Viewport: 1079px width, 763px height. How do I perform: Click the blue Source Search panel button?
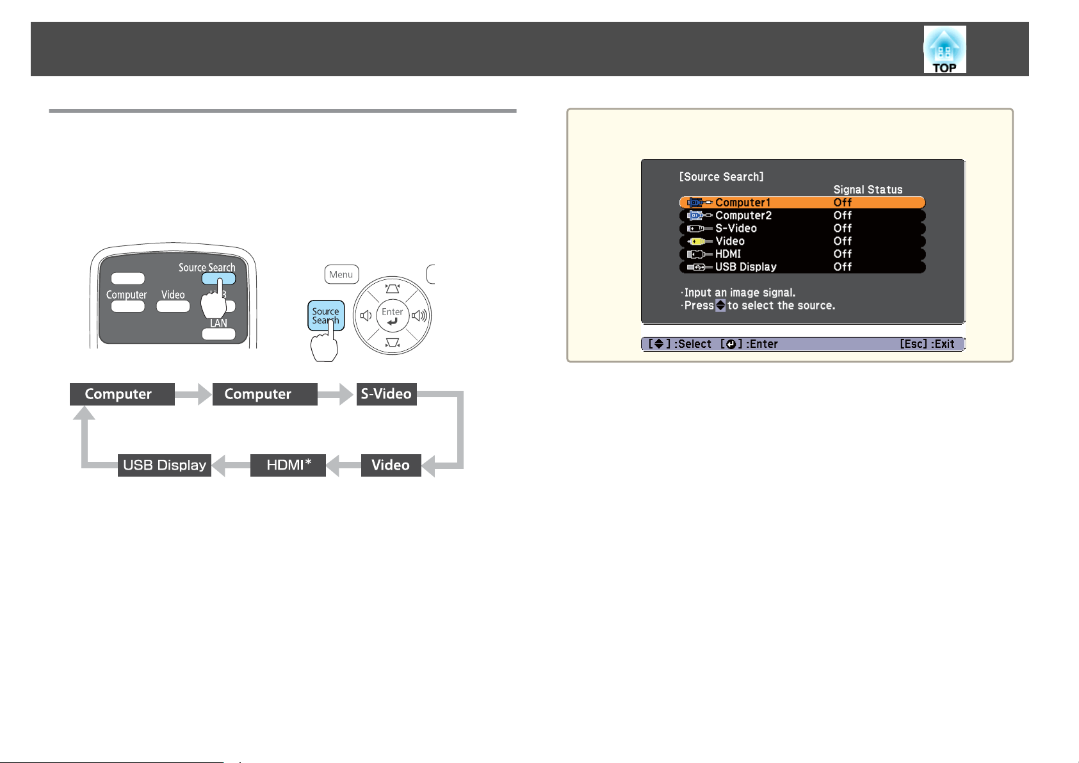326,316
